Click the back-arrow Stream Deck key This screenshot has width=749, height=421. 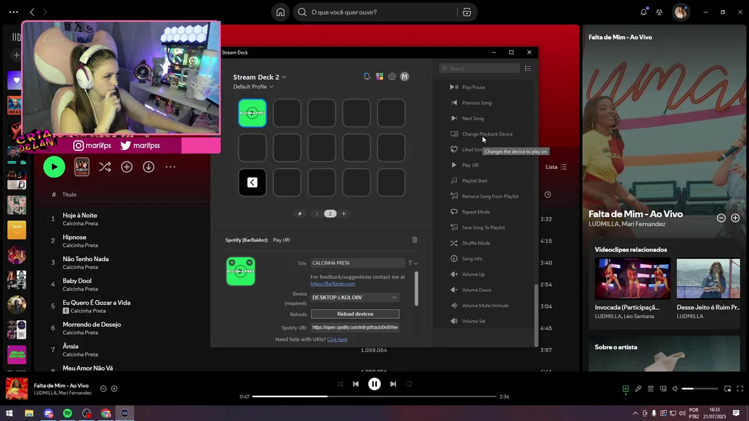click(x=252, y=182)
